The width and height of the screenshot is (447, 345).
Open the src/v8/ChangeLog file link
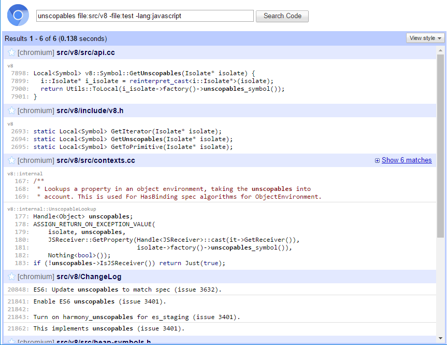coord(85,277)
